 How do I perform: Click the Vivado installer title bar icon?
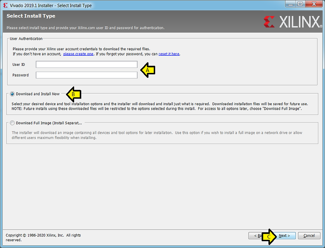click(6, 6)
